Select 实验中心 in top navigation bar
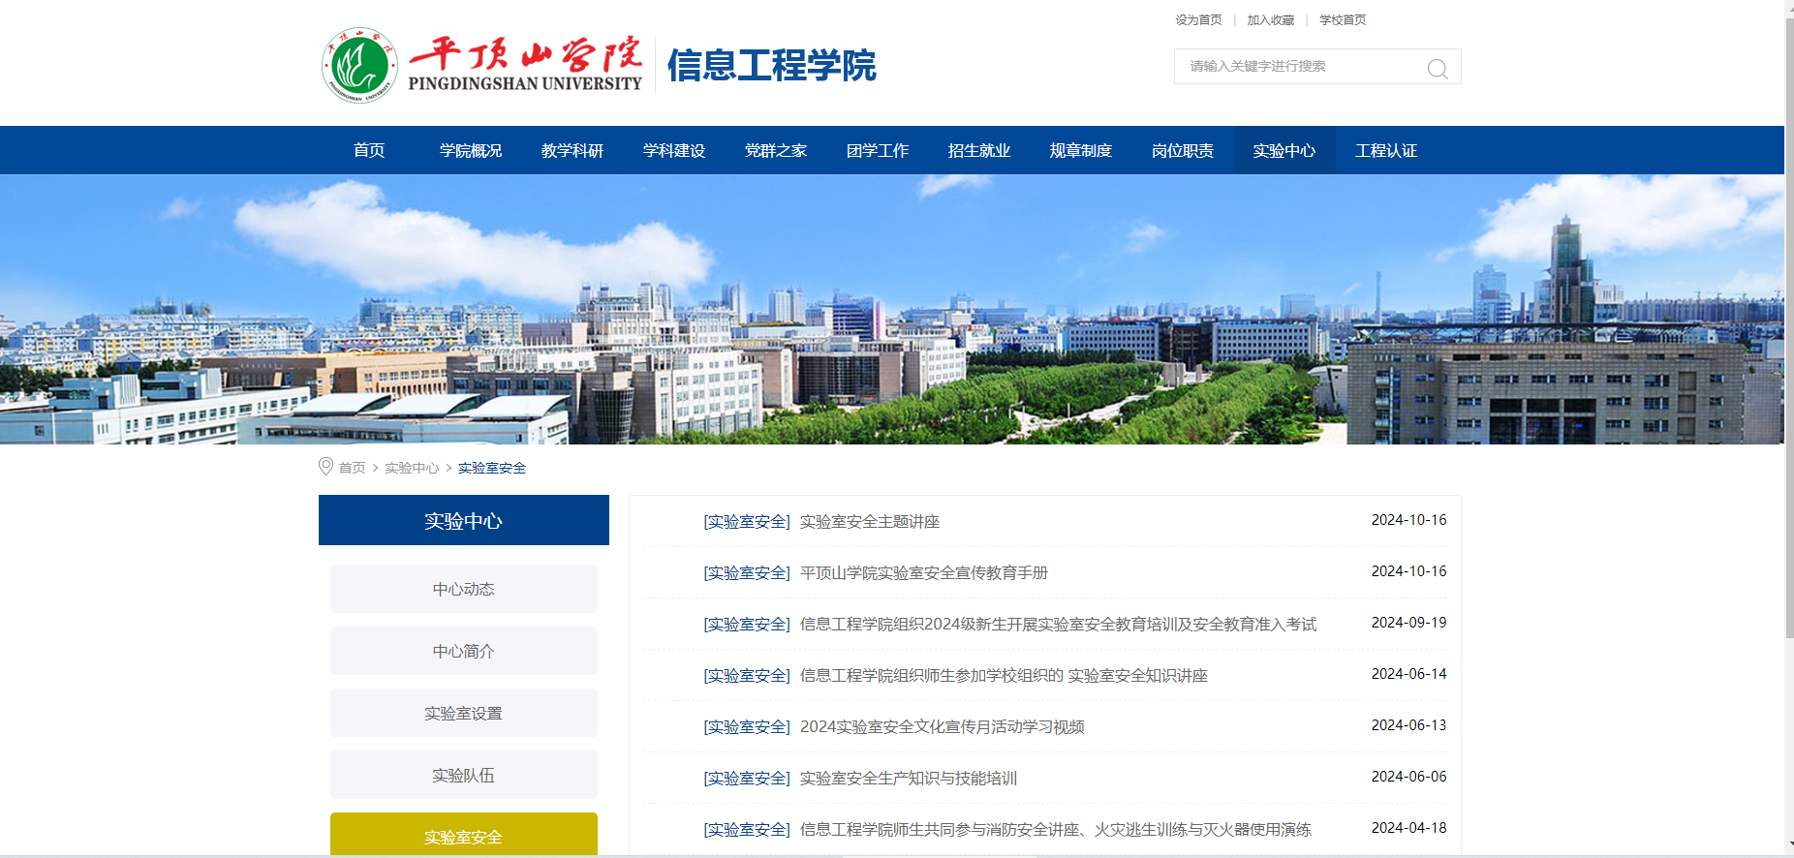 coord(1284,151)
